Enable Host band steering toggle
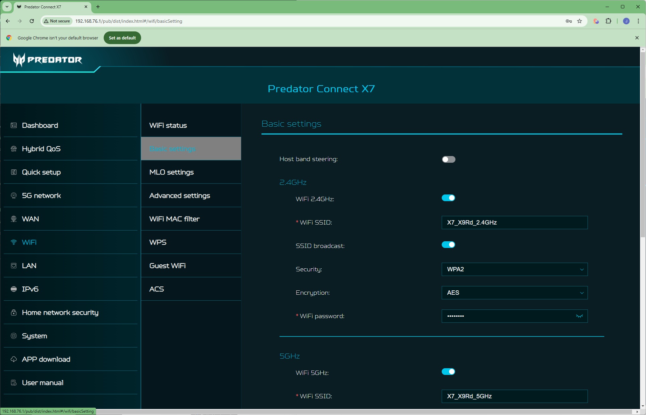 tap(448, 159)
